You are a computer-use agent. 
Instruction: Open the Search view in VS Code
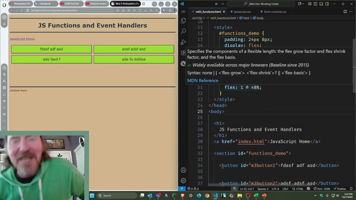(x=183, y=31)
